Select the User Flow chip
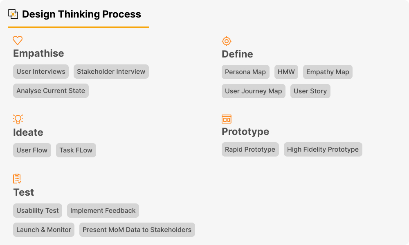The height and width of the screenshot is (245, 409). (32, 150)
